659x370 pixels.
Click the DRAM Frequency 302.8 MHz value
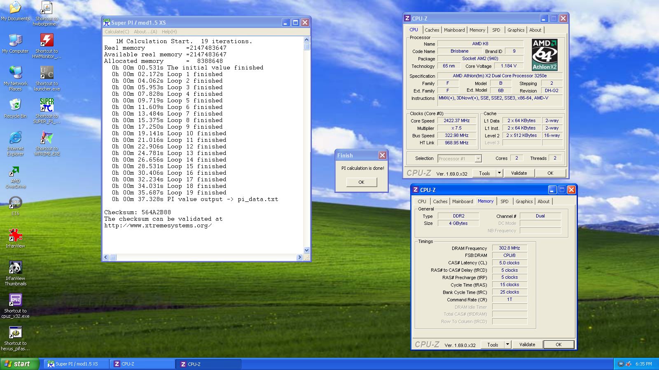pyautogui.click(x=509, y=248)
